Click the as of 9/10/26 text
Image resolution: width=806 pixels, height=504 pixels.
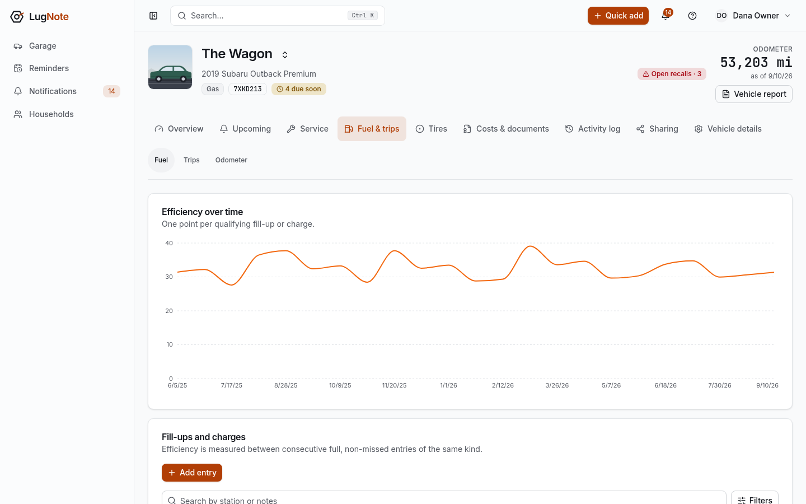[x=771, y=76]
